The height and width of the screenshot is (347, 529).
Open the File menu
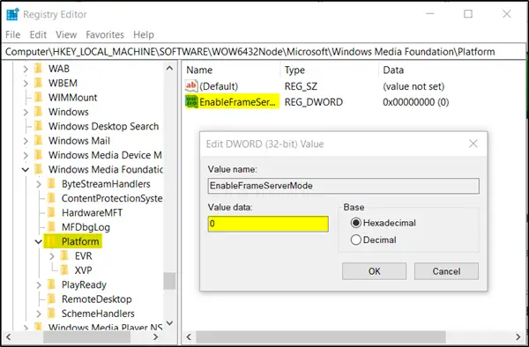(x=13, y=34)
